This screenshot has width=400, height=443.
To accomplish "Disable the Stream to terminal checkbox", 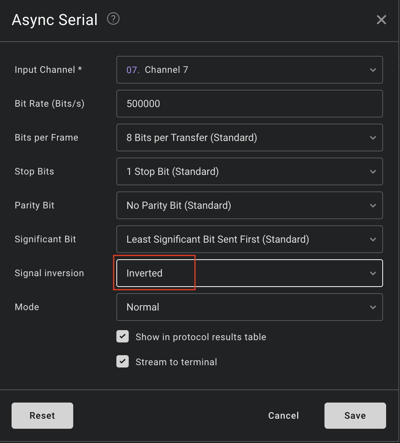I will (x=123, y=362).
